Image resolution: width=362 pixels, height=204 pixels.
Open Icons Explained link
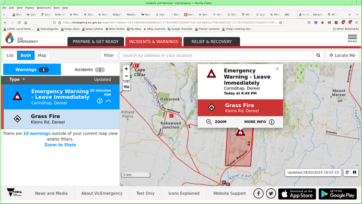coord(184,194)
